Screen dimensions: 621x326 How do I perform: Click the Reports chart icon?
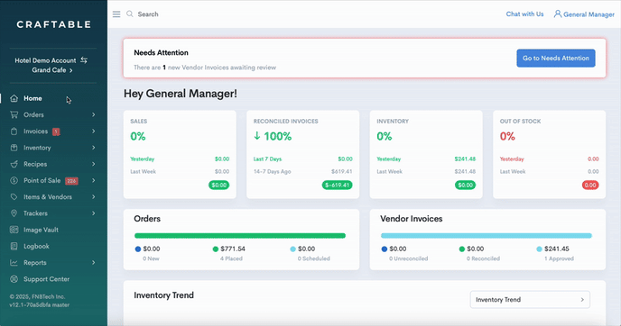point(14,262)
